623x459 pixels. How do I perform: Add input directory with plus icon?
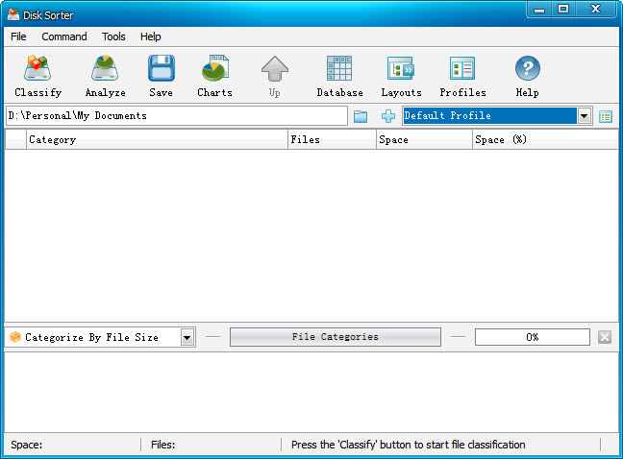388,116
